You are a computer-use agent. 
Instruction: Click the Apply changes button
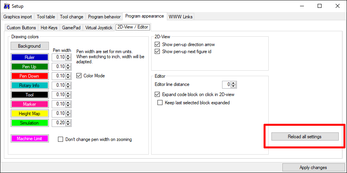pos(313,168)
